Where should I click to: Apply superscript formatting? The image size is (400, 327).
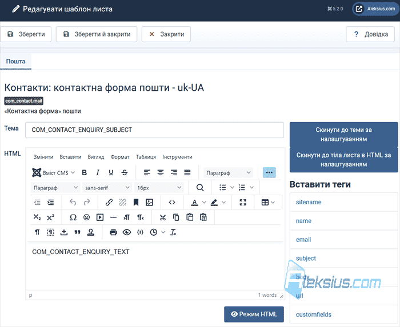coord(50,217)
